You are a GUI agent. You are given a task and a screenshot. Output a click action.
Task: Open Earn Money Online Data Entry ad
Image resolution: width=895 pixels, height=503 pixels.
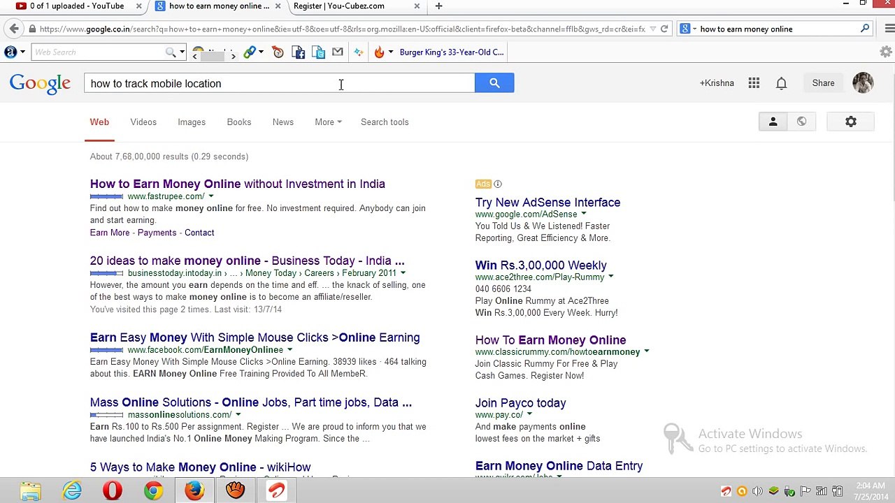559,466
